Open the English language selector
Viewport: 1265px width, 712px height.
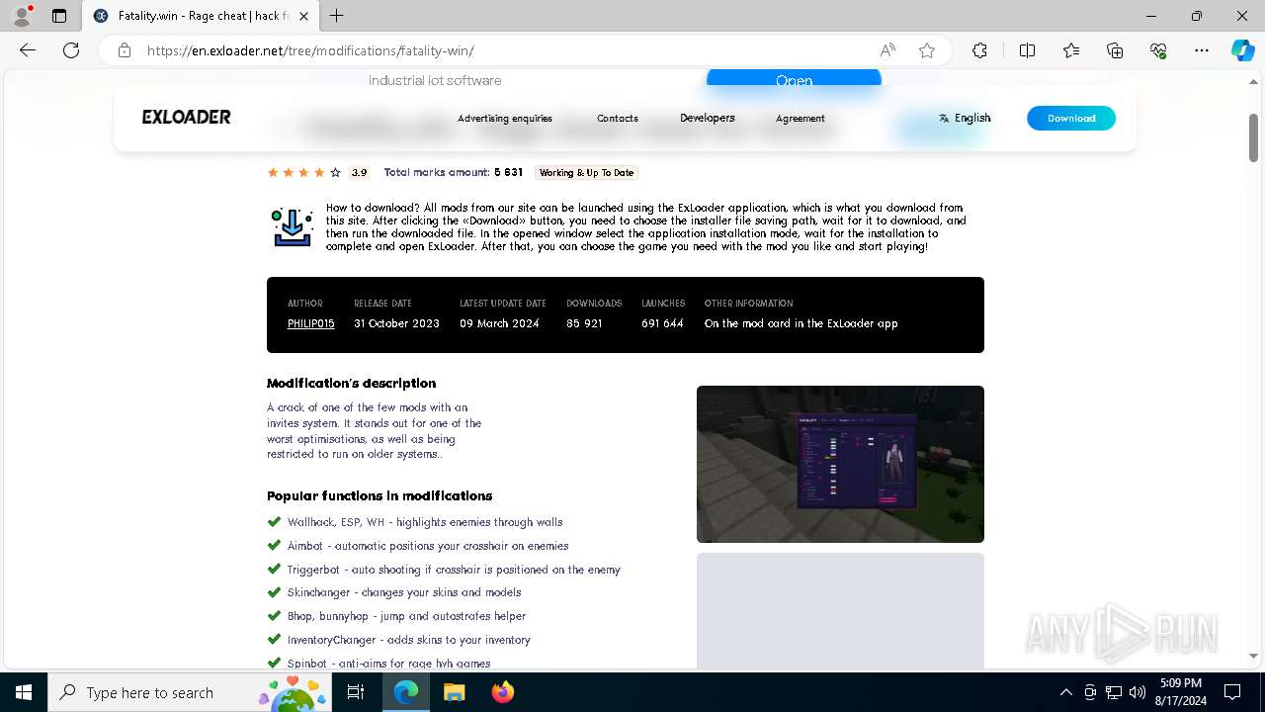click(965, 118)
